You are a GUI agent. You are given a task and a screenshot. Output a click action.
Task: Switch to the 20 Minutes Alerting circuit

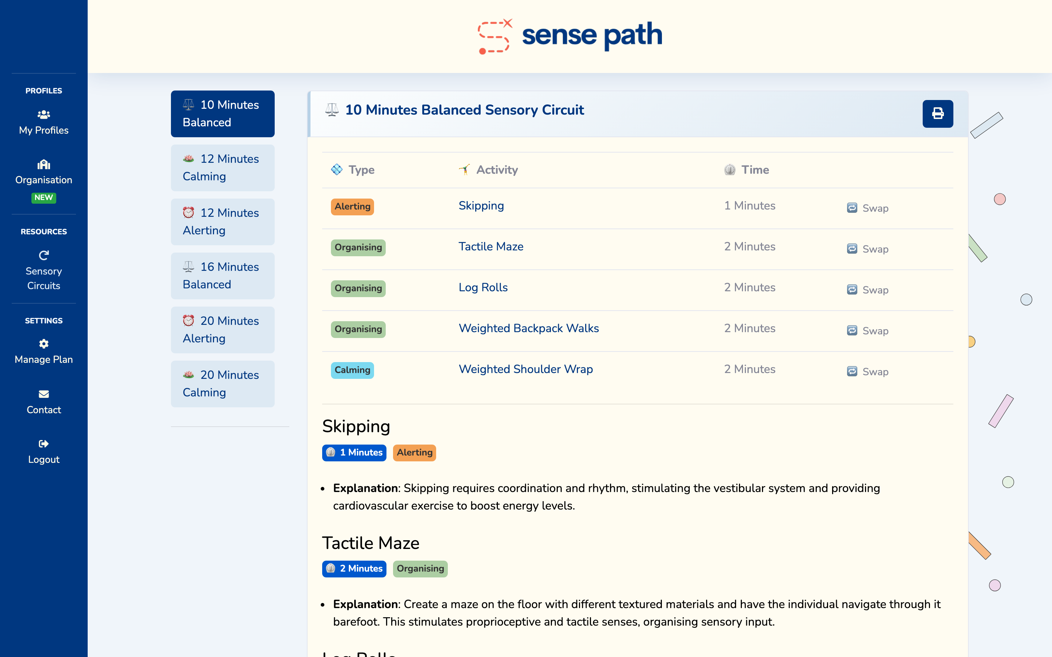click(222, 330)
